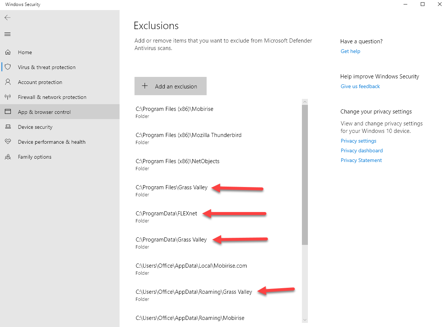Viewport: 448px width, 327px height.
Task: Click the Firewall & network antenna icon
Action: pos(8,97)
